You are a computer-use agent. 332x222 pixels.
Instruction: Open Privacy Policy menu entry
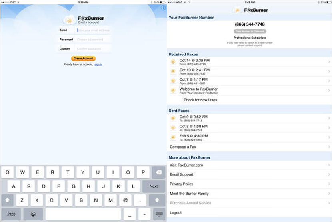point(181,184)
